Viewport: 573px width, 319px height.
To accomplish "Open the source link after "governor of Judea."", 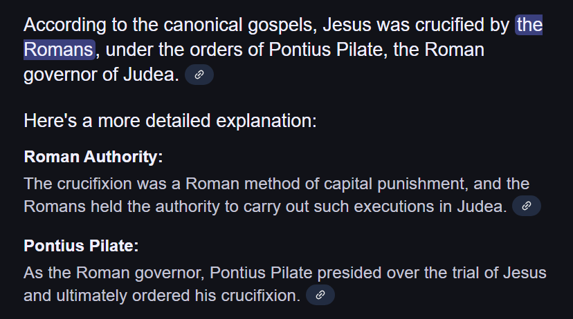I will coord(199,75).
